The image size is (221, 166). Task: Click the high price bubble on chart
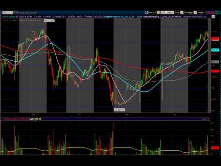click(49, 21)
